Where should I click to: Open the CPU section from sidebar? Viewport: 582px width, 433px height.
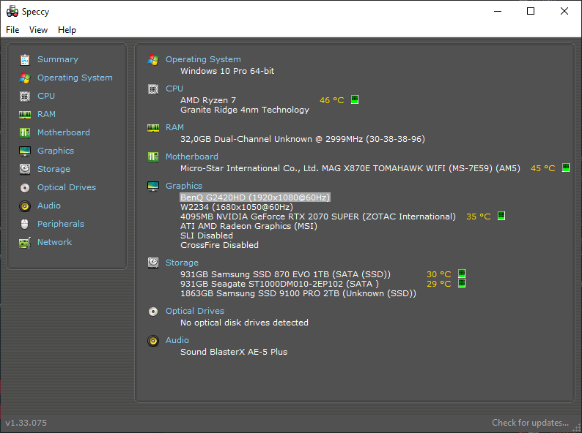pyautogui.click(x=46, y=96)
